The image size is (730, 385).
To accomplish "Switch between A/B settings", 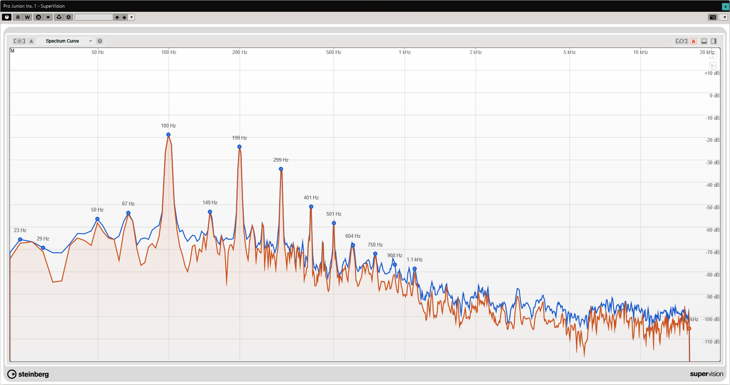I will [38, 17].
